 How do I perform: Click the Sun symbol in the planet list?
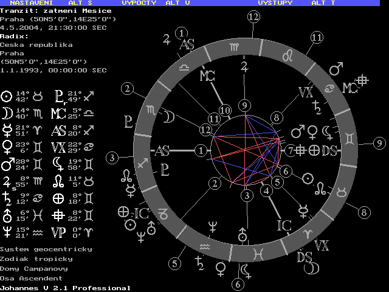[7, 96]
